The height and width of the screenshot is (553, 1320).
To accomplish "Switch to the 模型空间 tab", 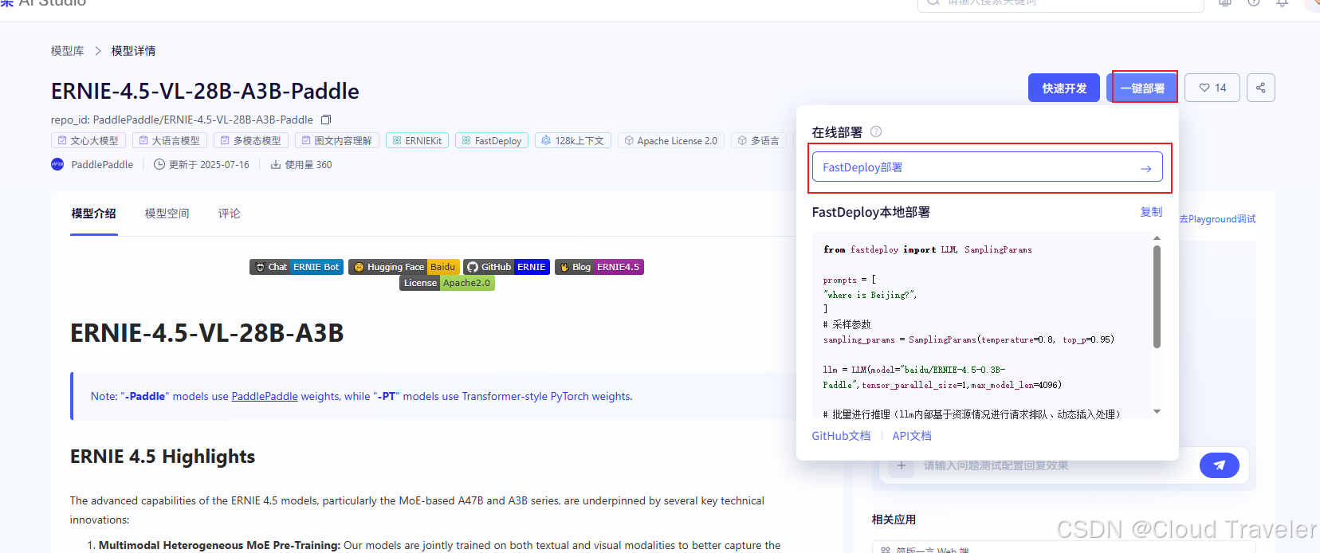I will click(x=167, y=214).
